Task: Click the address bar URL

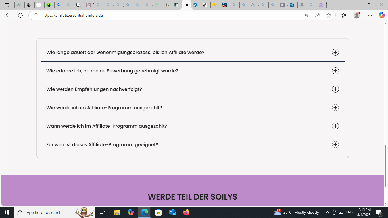Action: (x=72, y=15)
